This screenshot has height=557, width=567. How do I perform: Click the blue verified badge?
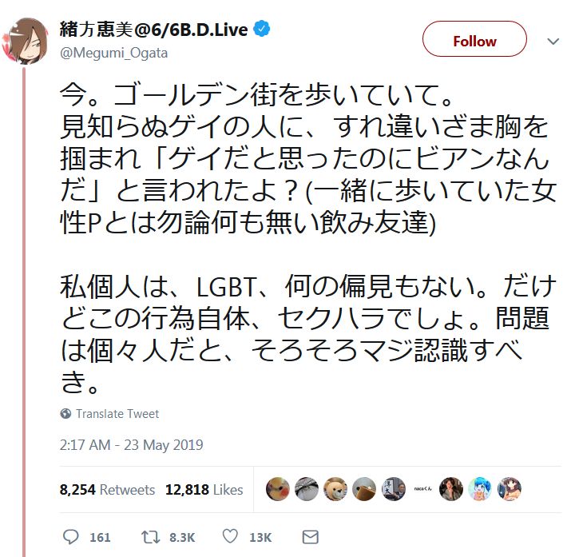262,30
